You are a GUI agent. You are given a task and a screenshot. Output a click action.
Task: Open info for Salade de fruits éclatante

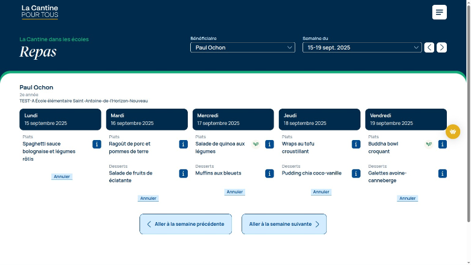click(x=183, y=173)
